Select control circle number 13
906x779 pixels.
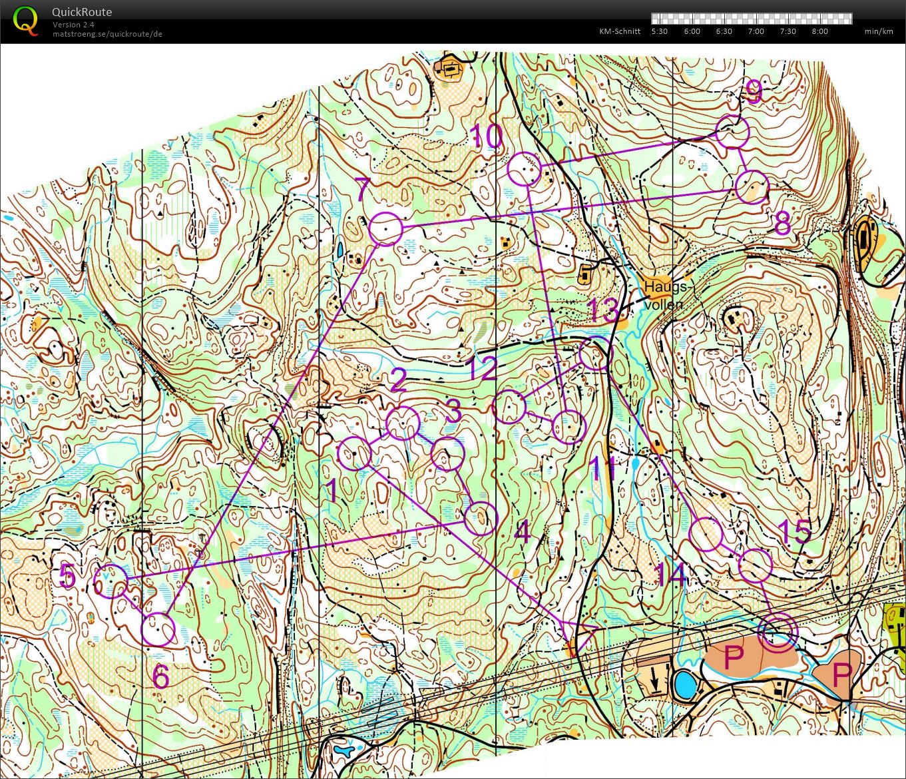[594, 354]
